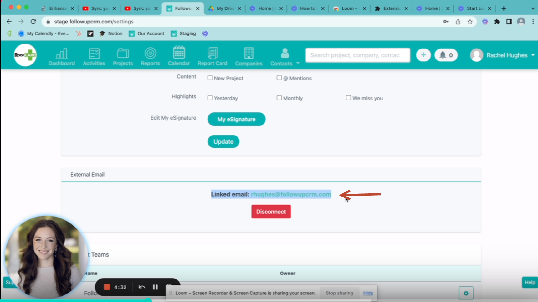Enable the We miss you checkbox
The width and height of the screenshot is (538, 302).
point(348,98)
